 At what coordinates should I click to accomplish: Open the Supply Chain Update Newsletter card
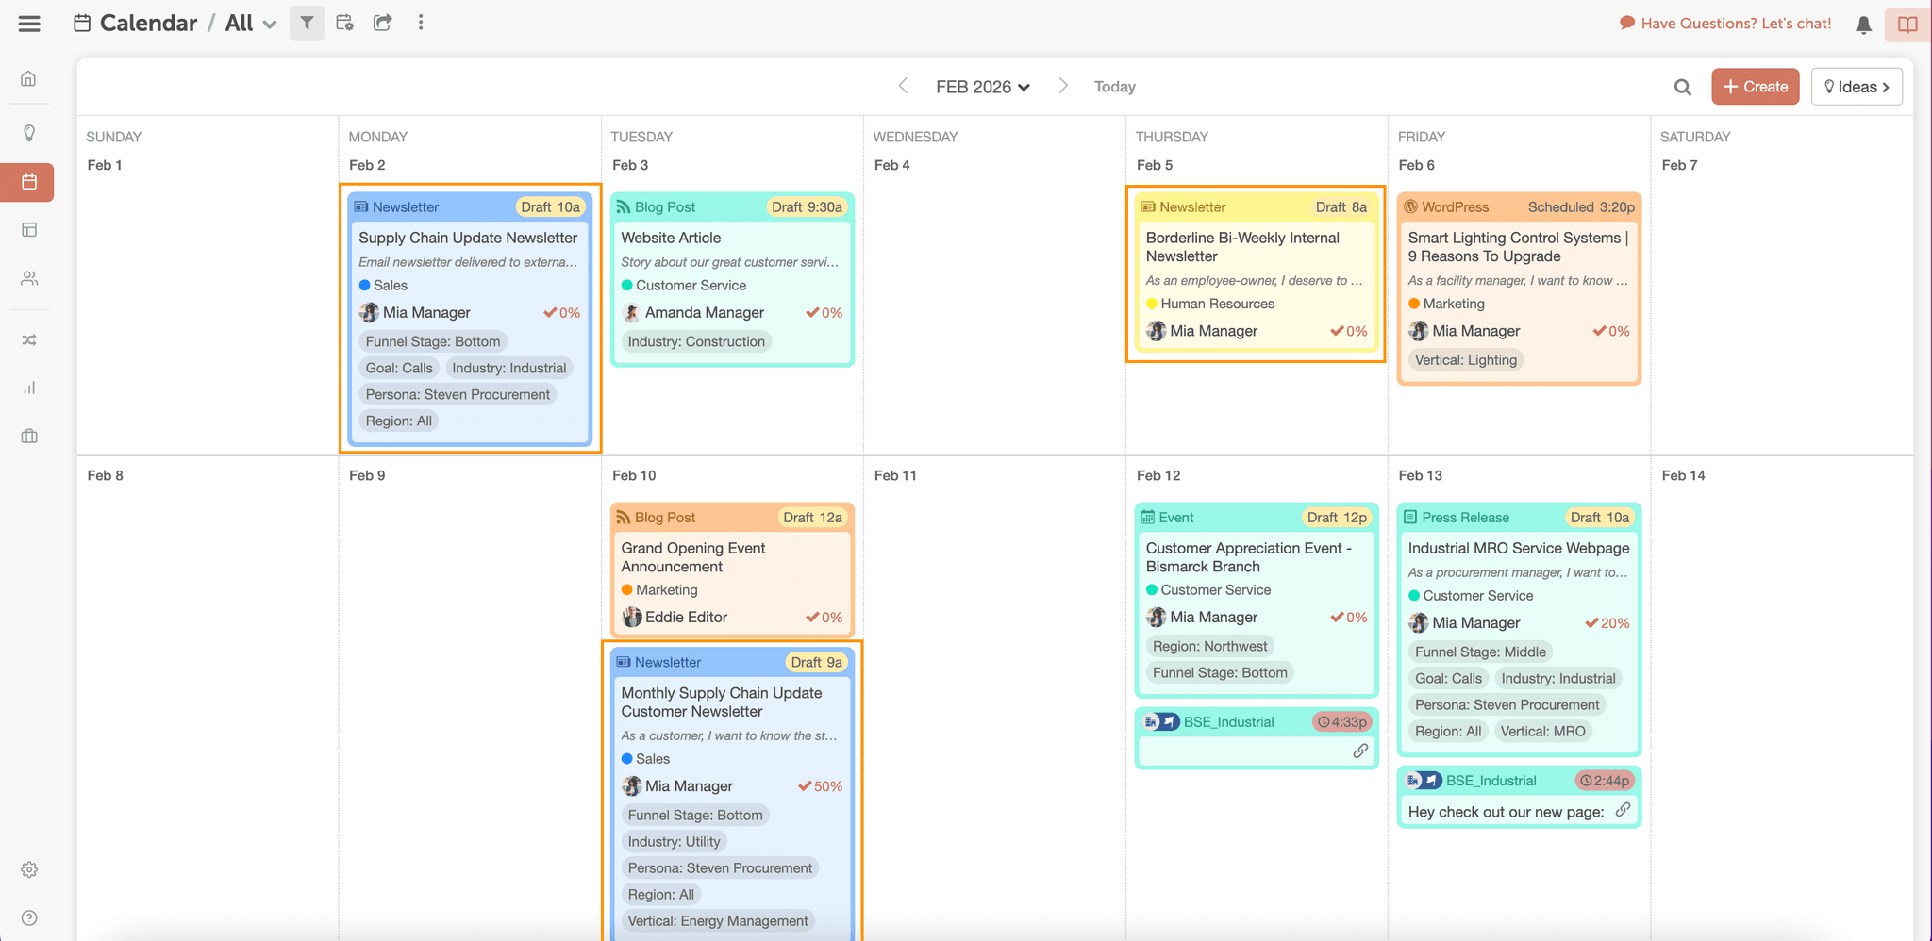[469, 238]
